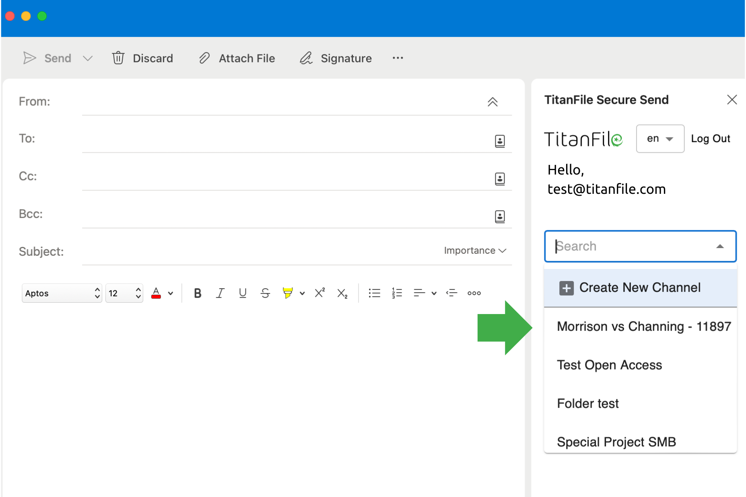Toggle italic formatting
Image resolution: width=746 pixels, height=497 pixels.
coord(220,293)
